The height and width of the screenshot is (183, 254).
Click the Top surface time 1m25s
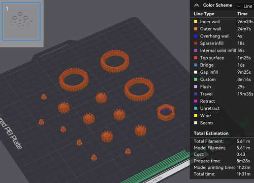[244, 58]
